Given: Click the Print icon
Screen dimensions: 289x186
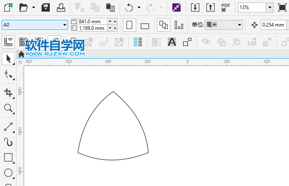Looking at the screenshot, I should point(61,7).
